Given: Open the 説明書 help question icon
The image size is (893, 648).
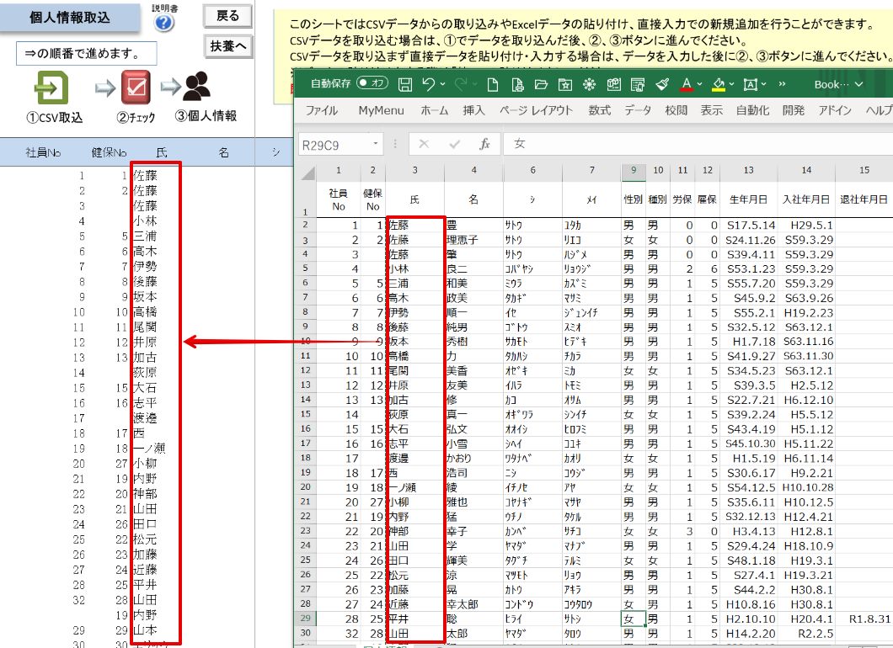Looking at the screenshot, I should pos(164,23).
